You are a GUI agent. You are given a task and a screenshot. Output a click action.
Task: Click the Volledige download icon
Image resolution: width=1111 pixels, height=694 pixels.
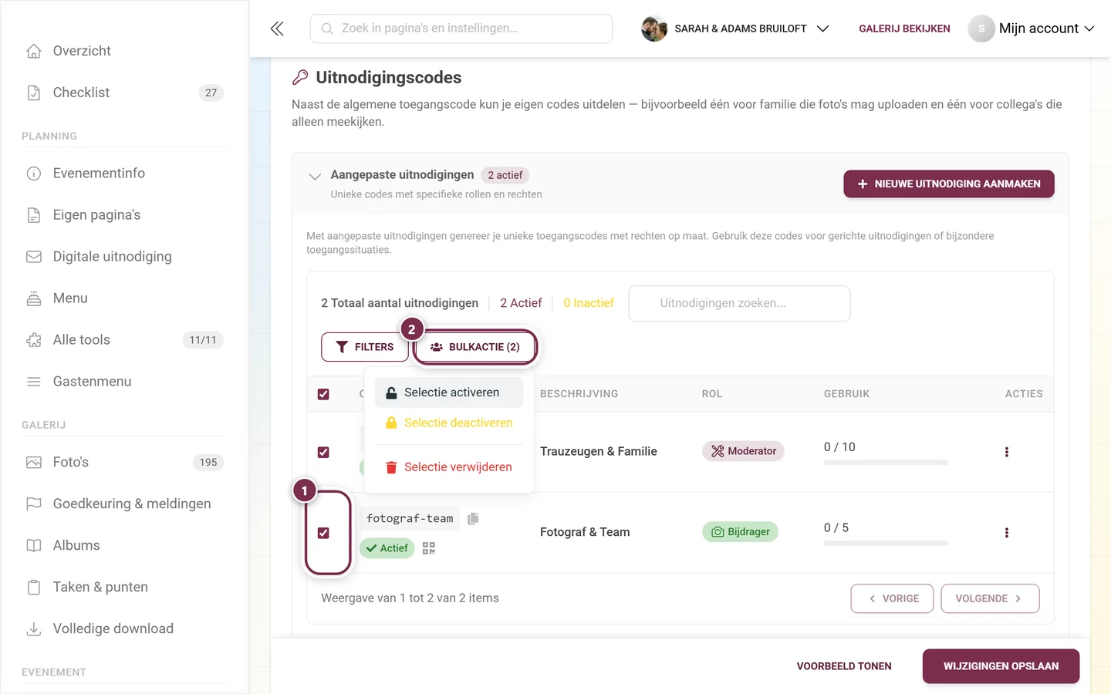(x=34, y=628)
